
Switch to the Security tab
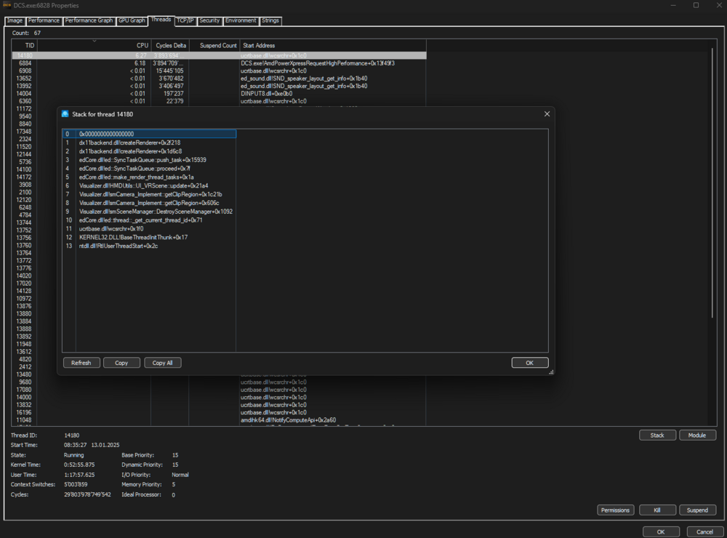point(209,20)
